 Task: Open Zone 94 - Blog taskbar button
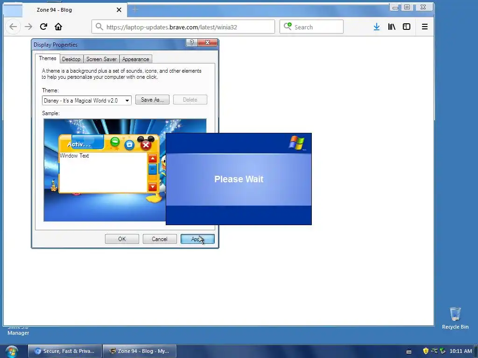pos(140,351)
